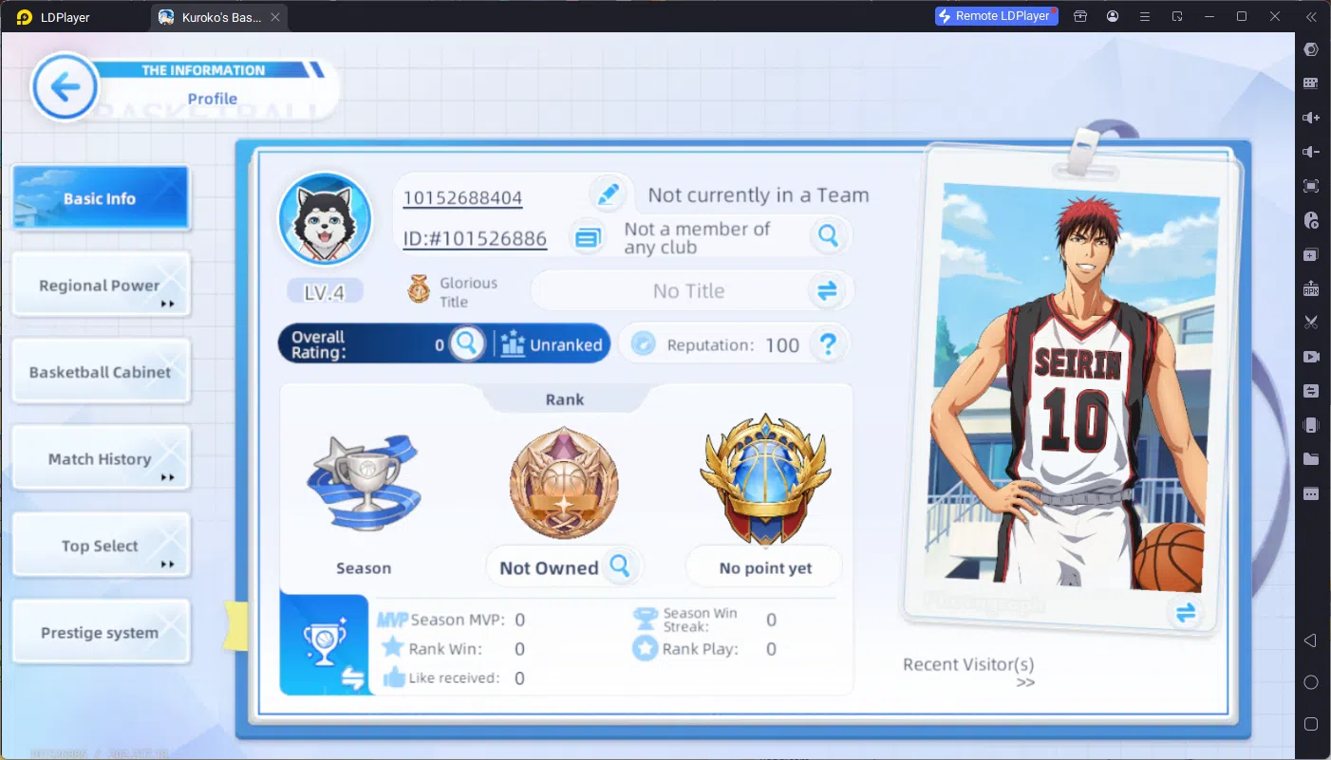Edit nickname with the pencil icon
1331x760 pixels.
tap(608, 195)
